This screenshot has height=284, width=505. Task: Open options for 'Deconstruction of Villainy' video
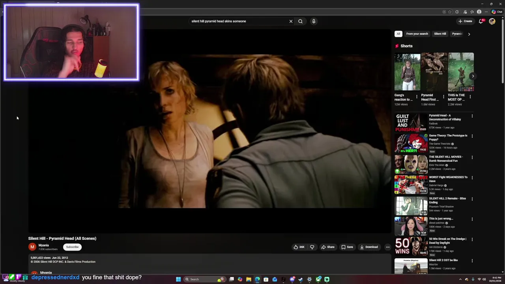click(472, 116)
